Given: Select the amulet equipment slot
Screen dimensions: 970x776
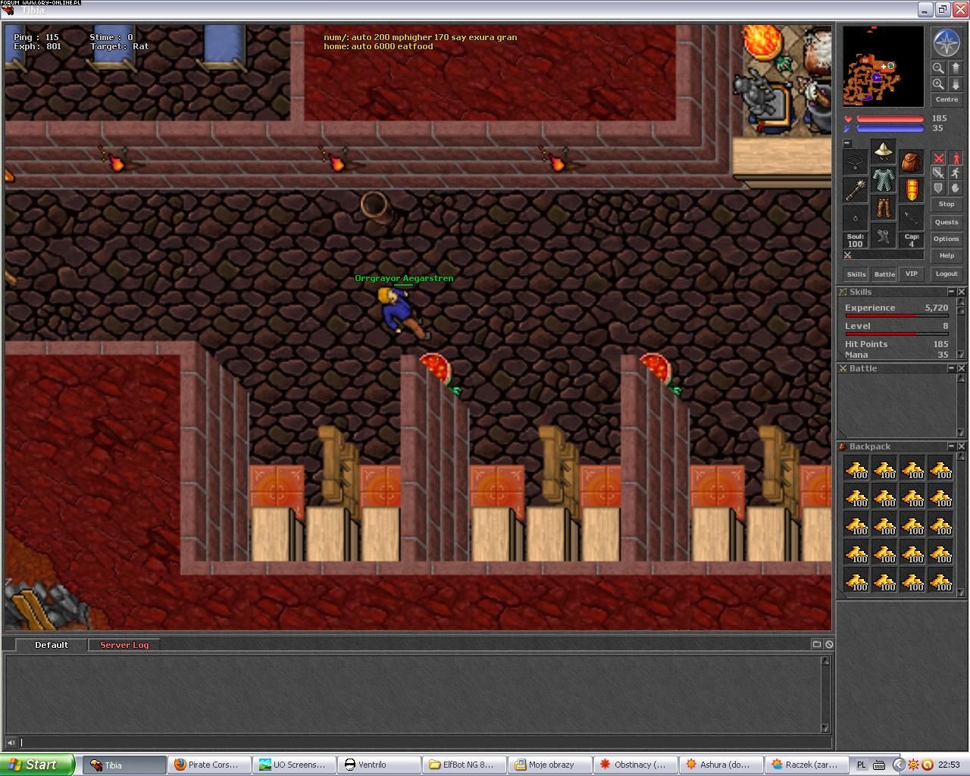Looking at the screenshot, I should tap(856, 161).
